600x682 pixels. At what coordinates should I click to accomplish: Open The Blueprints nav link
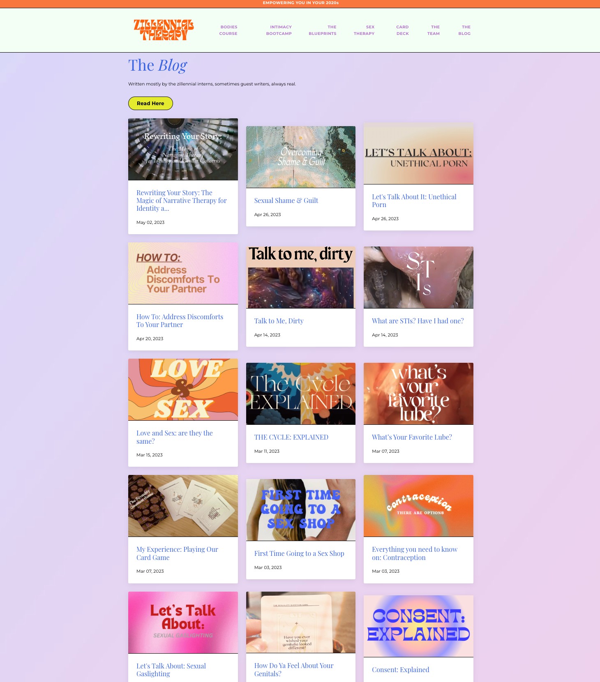(x=323, y=30)
